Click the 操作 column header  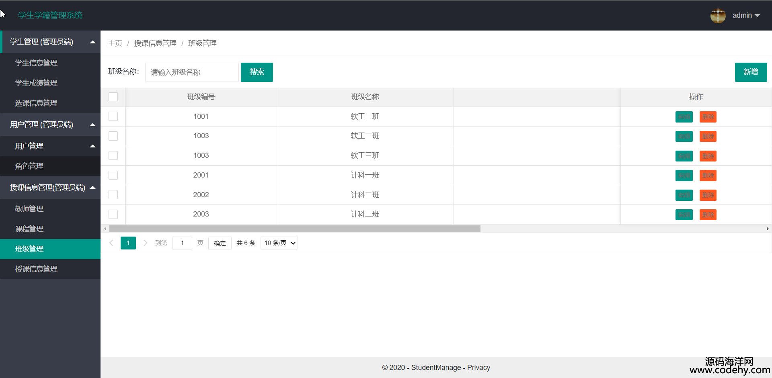tap(696, 97)
